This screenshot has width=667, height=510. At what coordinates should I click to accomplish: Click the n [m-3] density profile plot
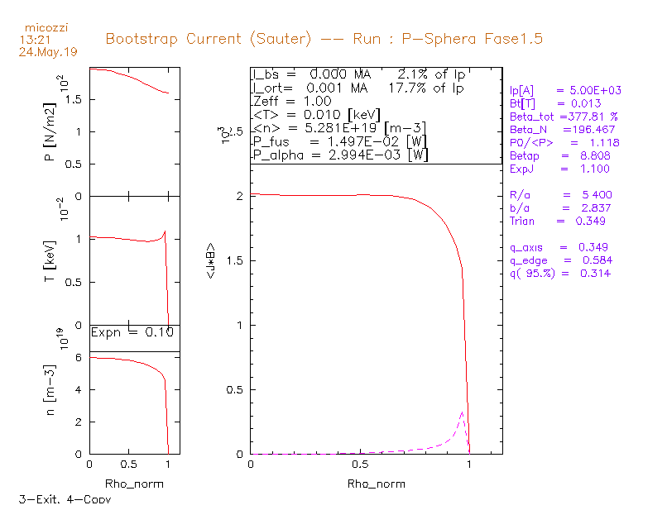pyautogui.click(x=135, y=403)
